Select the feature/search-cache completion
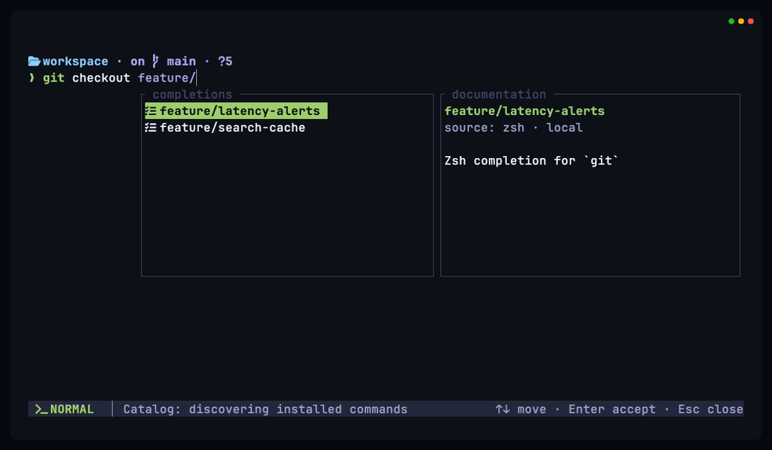 coord(225,127)
